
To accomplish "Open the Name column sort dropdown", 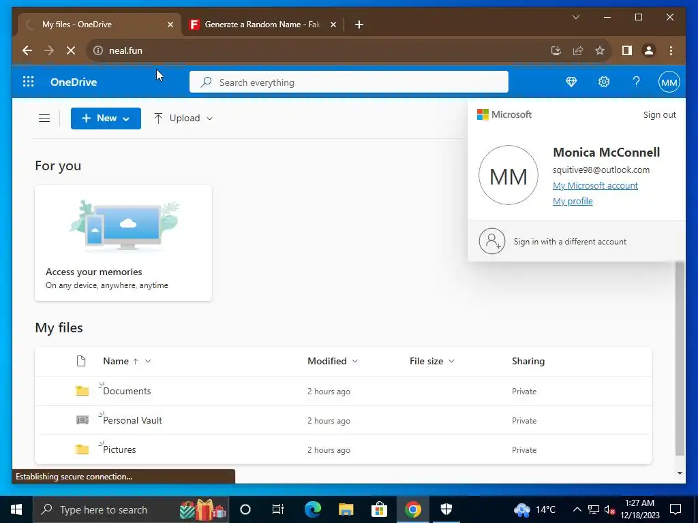I will click(x=148, y=361).
